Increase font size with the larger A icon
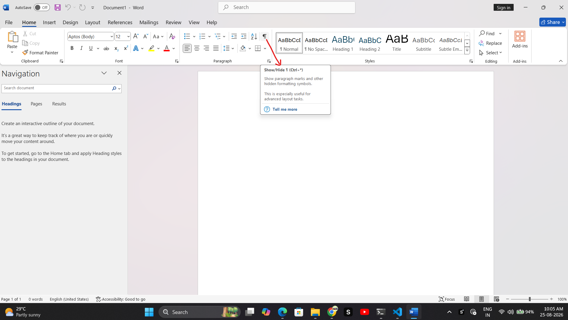568x320 pixels. coord(136,36)
